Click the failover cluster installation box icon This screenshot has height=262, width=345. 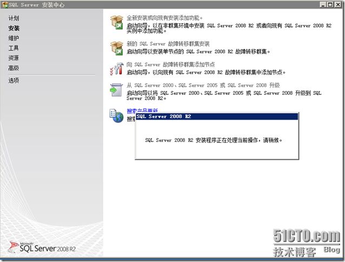pyautogui.click(x=117, y=48)
